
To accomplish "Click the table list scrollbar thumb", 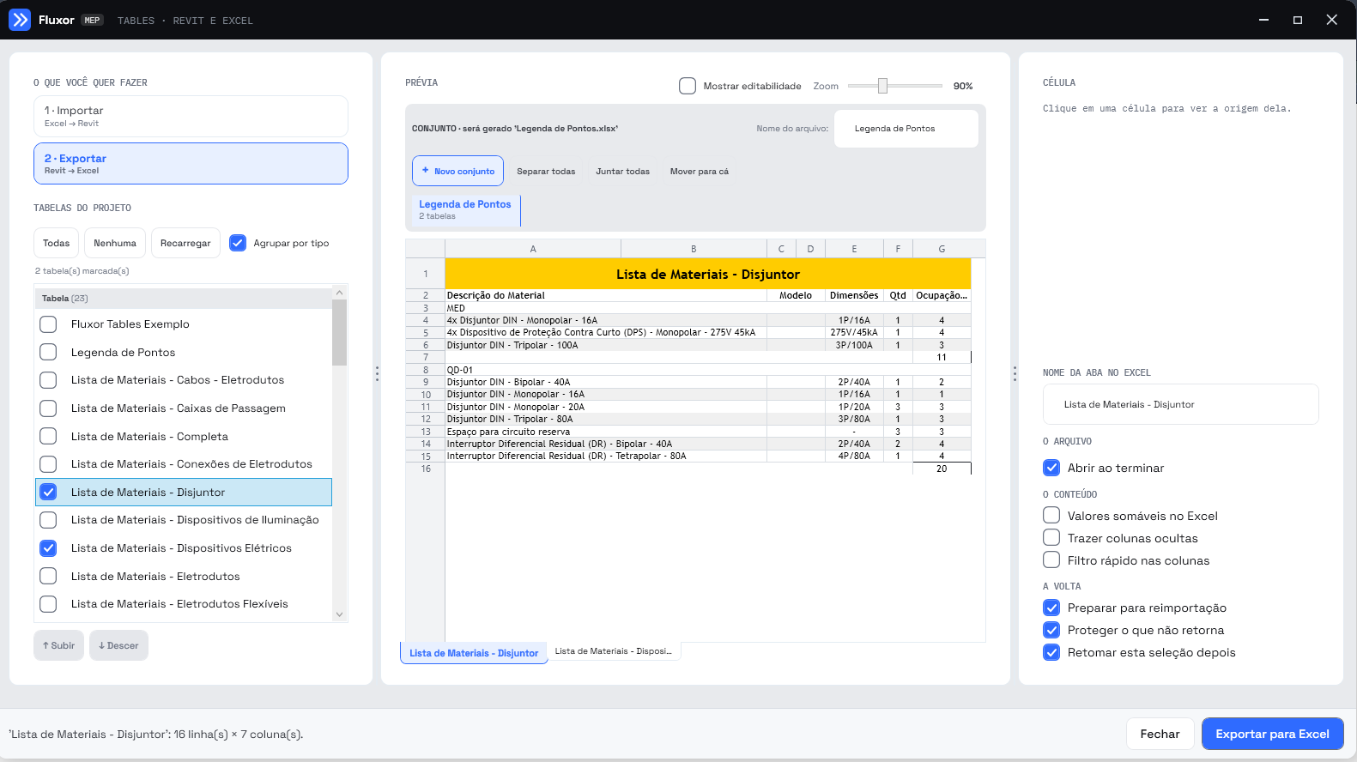I will [x=339, y=333].
